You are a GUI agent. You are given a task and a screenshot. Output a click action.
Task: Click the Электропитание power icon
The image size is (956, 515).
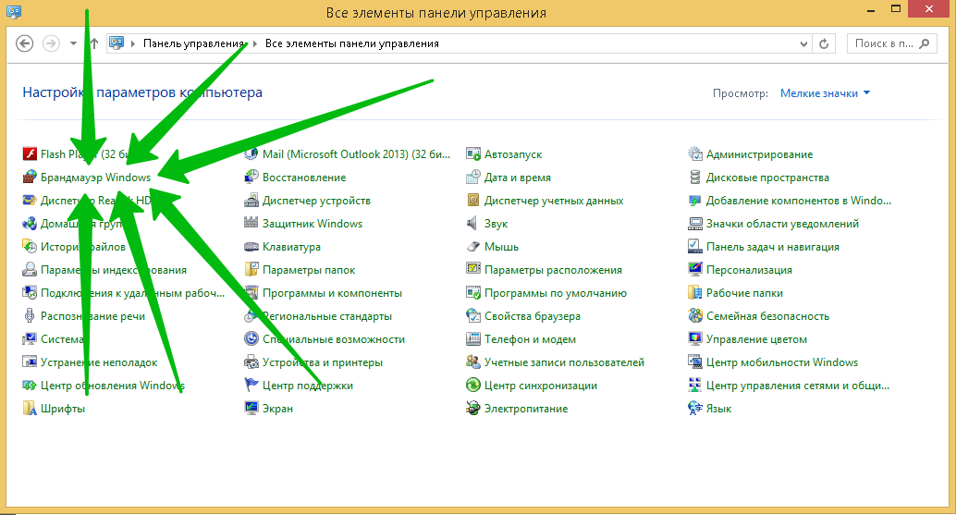pos(473,409)
